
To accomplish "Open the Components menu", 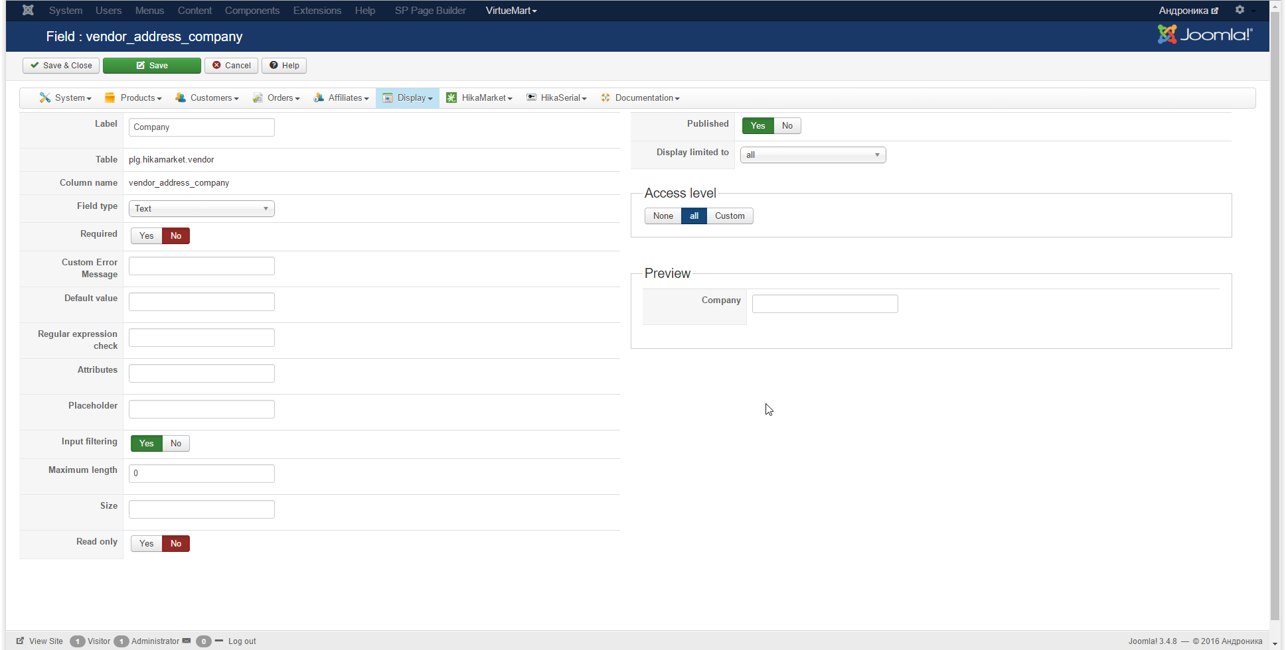I will pos(252,11).
